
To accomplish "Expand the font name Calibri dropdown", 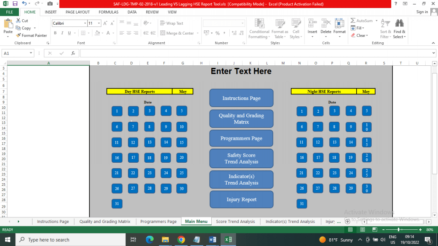I will [85, 23].
